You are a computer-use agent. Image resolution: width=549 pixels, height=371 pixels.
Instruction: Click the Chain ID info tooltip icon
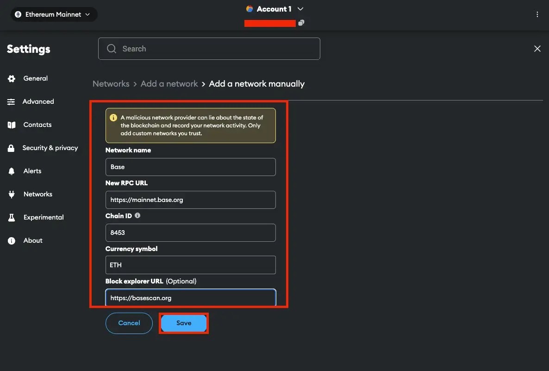click(x=137, y=215)
